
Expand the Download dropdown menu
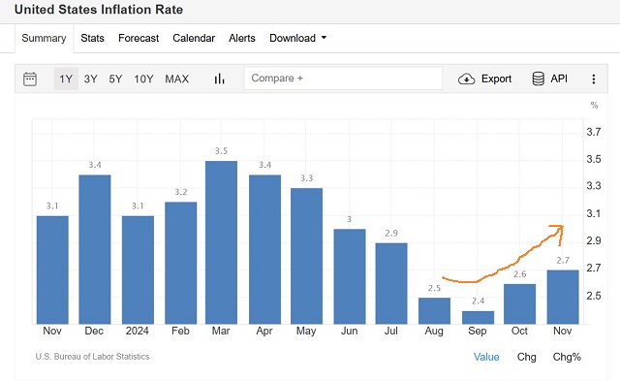[297, 38]
